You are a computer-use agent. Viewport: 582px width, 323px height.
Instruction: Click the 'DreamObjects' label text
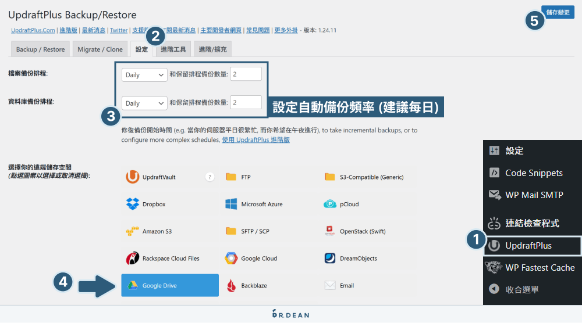pyautogui.click(x=358, y=259)
